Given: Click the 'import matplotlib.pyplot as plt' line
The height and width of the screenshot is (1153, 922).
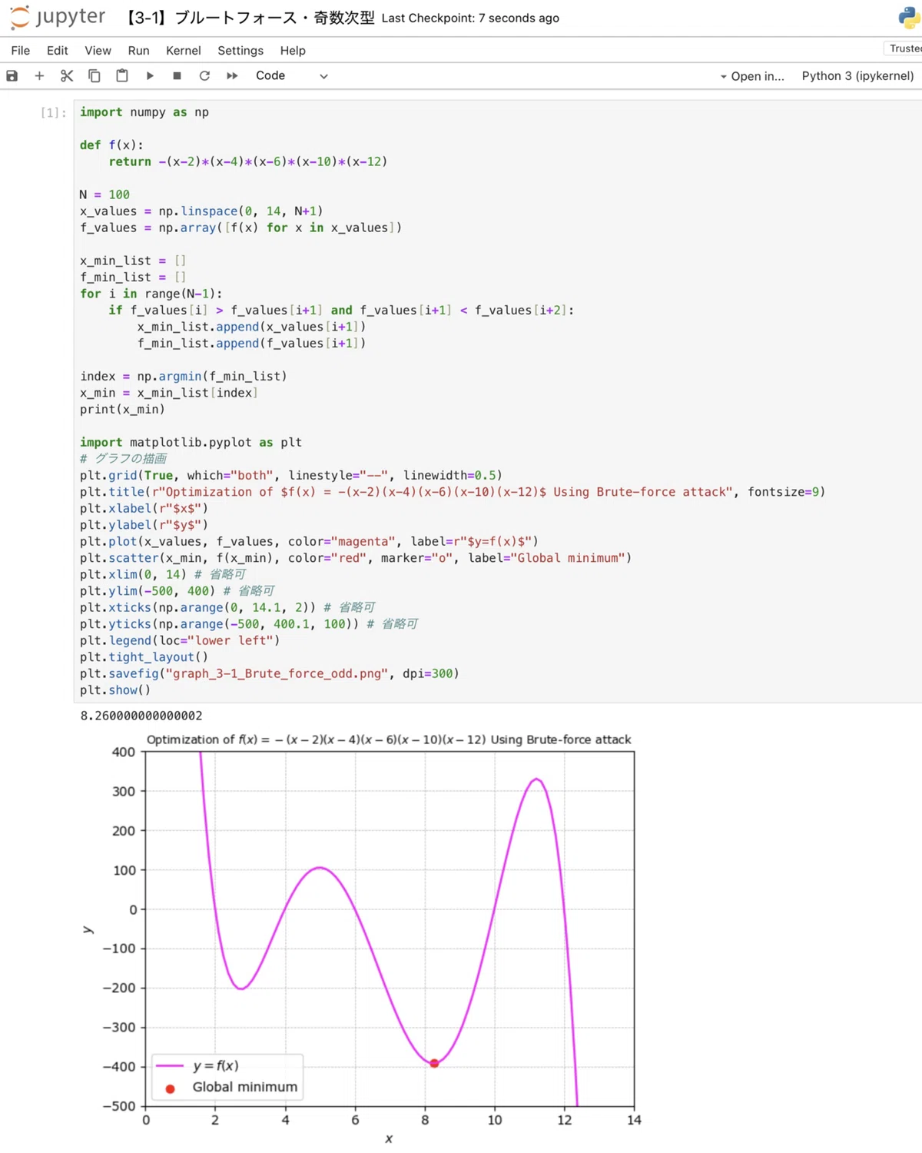Looking at the screenshot, I should 191,443.
